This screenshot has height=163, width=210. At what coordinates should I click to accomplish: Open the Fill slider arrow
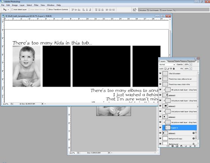190,69
